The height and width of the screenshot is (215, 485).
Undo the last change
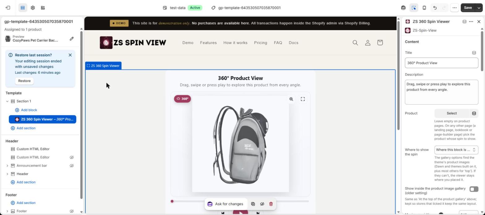[x=435, y=8]
